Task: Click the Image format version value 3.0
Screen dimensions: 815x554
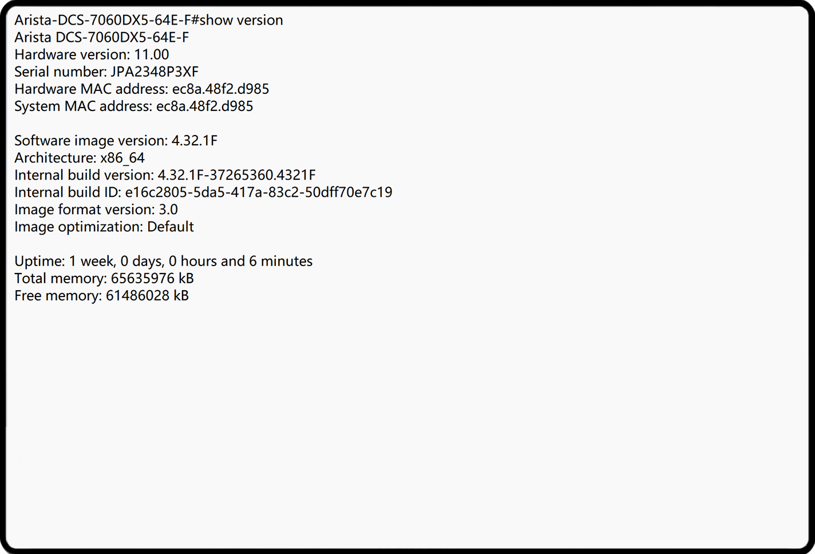Action: pos(168,209)
